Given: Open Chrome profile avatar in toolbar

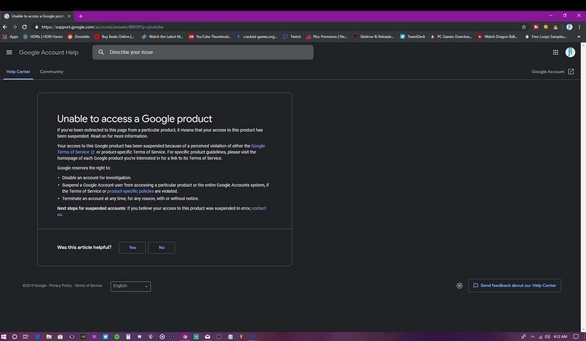Looking at the screenshot, I should click(569, 27).
